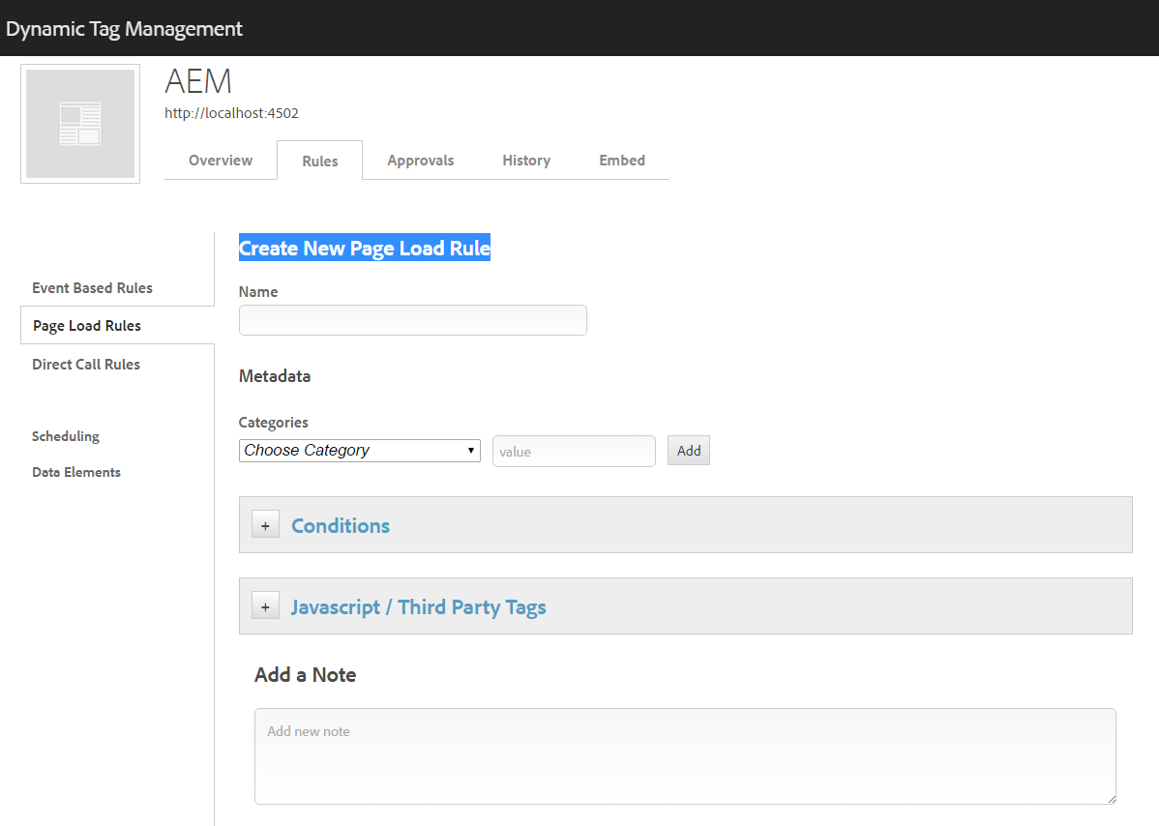Select Page Load Rules in sidebar

87,326
